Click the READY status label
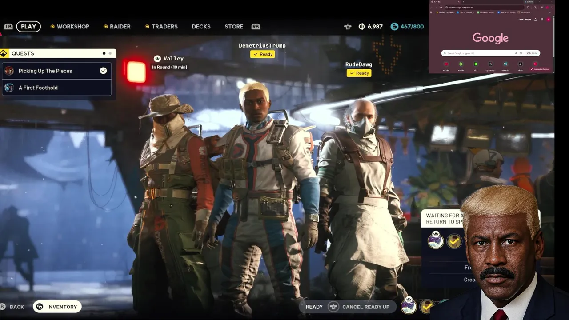This screenshot has height=320, width=569. [314, 307]
